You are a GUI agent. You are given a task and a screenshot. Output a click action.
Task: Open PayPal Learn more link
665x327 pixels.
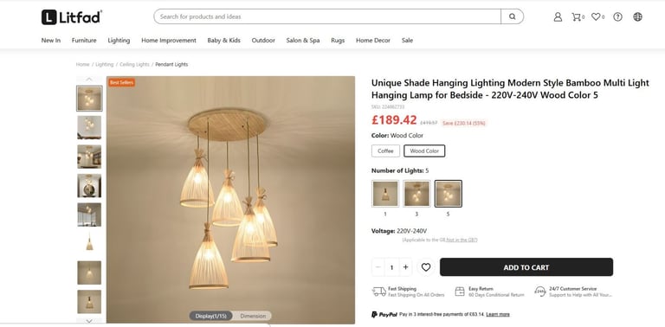(498, 314)
